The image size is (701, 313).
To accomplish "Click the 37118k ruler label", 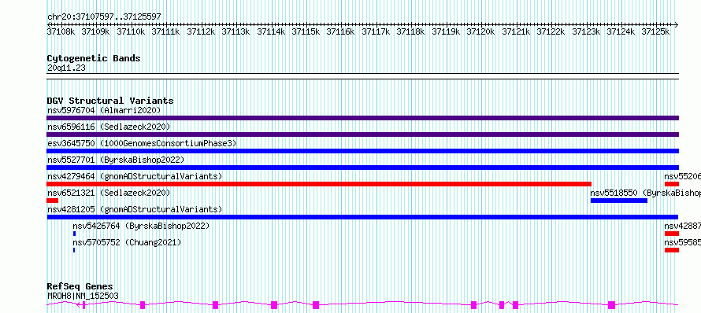I will [411, 31].
